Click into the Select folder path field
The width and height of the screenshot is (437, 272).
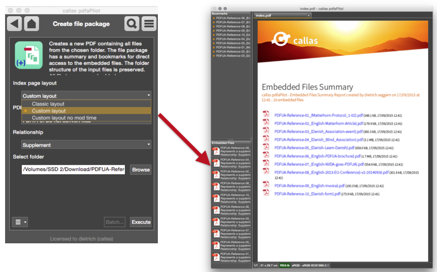[x=73, y=169]
